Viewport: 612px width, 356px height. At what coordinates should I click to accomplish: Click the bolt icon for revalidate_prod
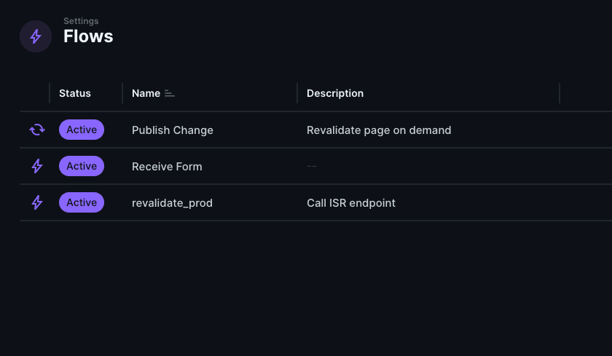(37, 202)
